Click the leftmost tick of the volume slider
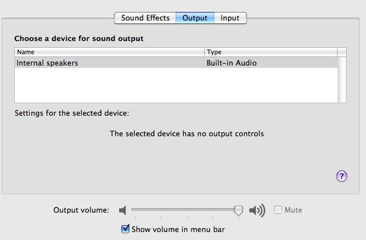Viewport: 366px width, 240px height. pyautogui.click(x=133, y=217)
